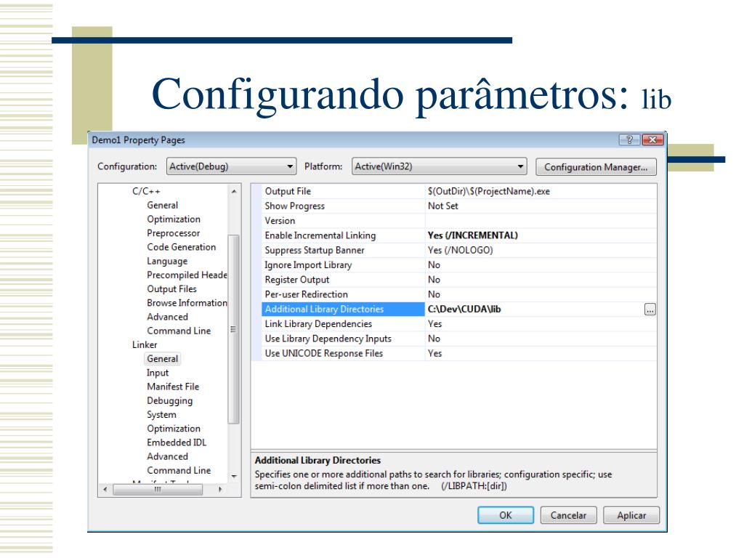Select the Preprocessor page

tap(173, 233)
